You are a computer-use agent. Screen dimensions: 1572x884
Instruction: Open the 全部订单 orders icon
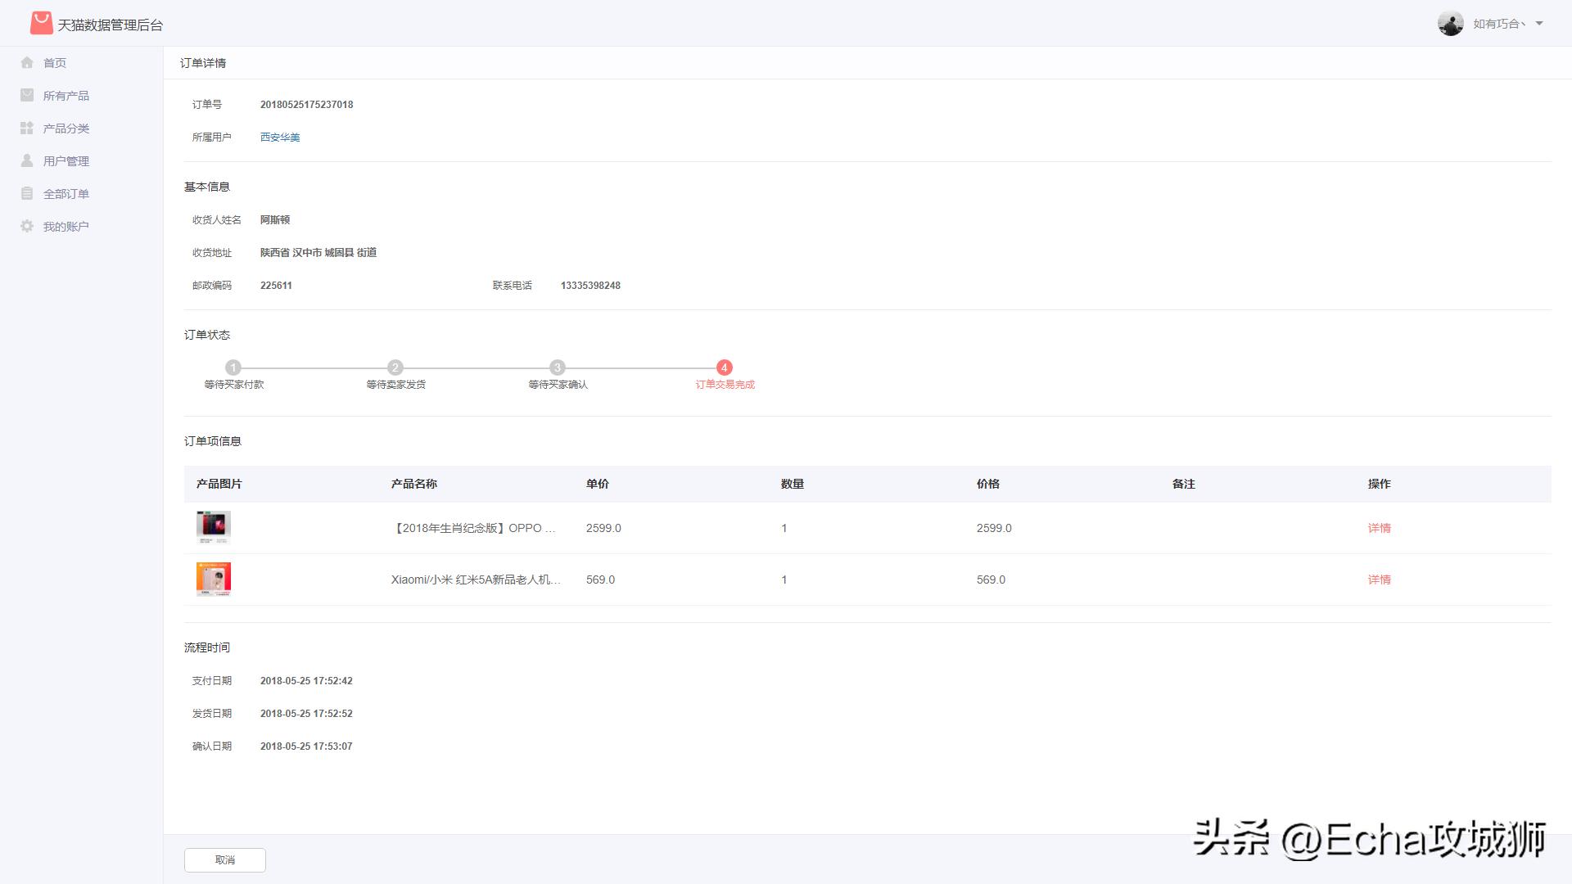click(27, 193)
